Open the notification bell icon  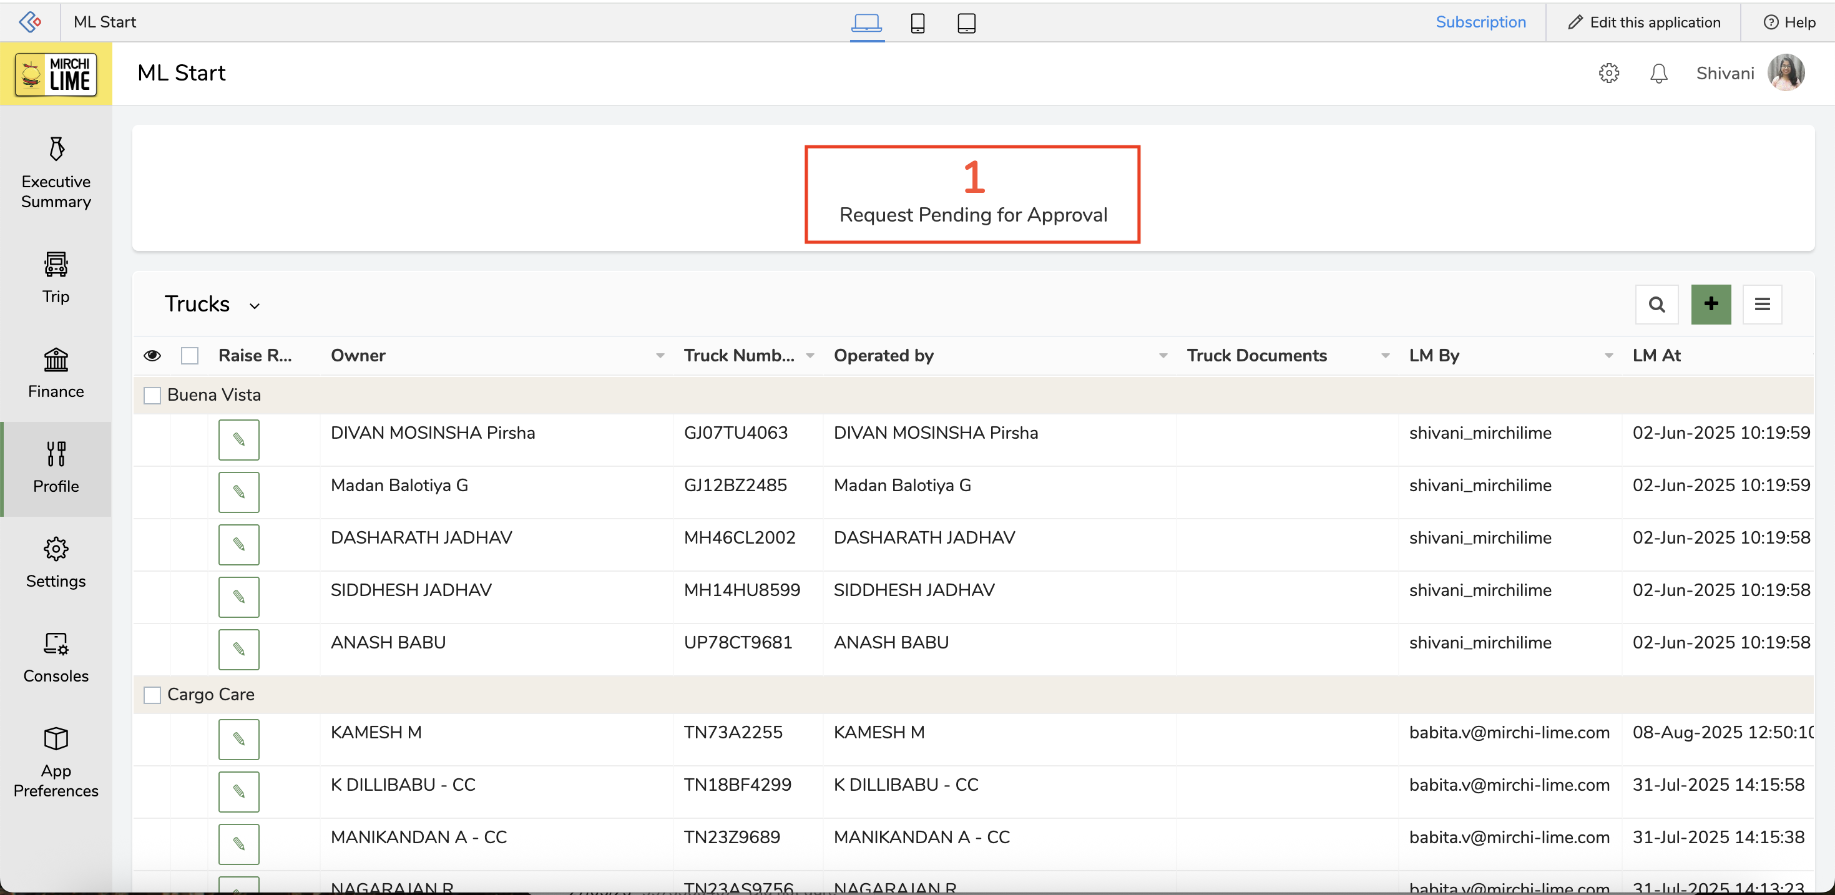pyautogui.click(x=1658, y=74)
